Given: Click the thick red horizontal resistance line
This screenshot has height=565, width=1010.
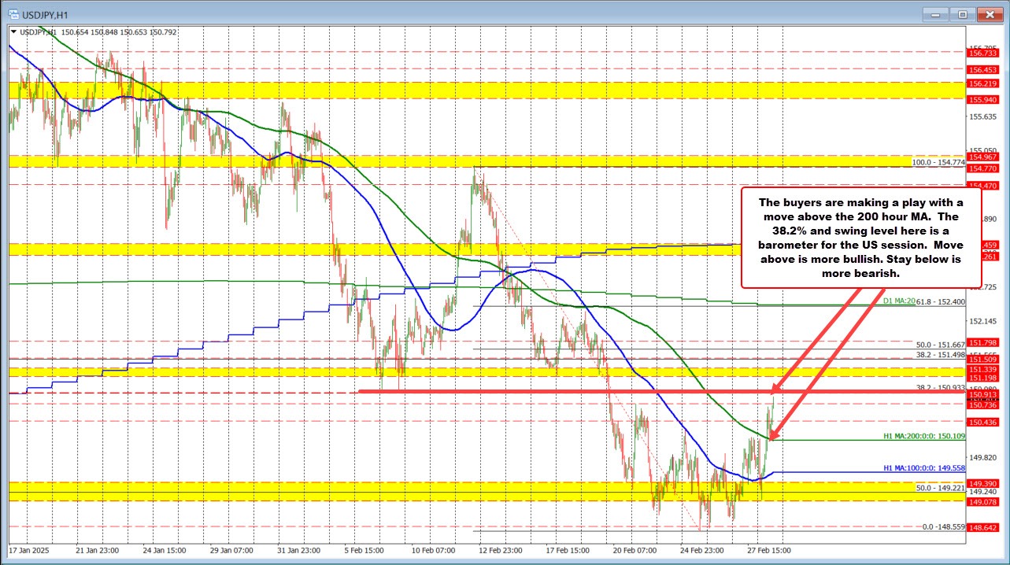Looking at the screenshot, I should tap(551, 391).
